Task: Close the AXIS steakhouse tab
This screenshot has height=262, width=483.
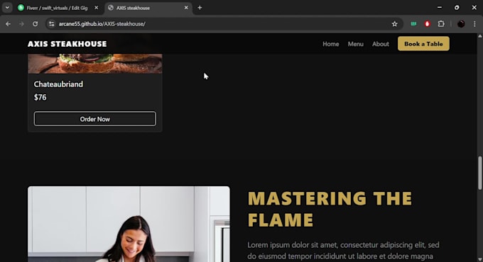Action: click(x=186, y=8)
